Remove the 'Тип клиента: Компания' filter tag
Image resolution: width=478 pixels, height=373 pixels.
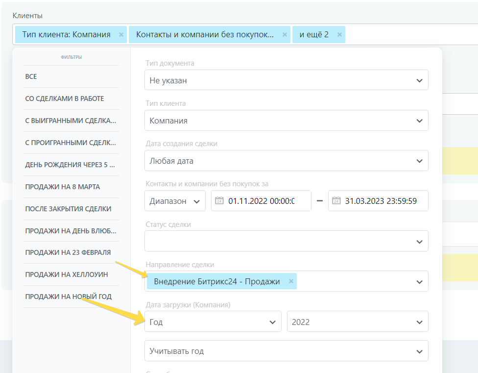tap(120, 35)
